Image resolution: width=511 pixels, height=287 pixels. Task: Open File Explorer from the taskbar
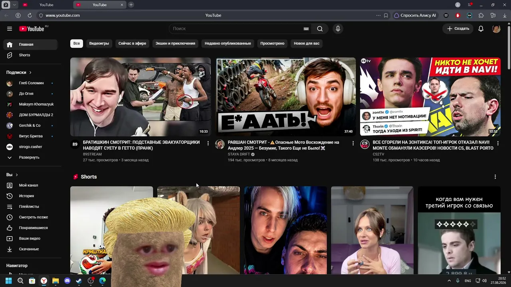click(55, 281)
